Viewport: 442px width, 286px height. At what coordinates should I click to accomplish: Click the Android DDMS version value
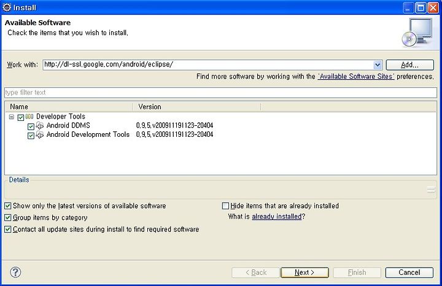174,125
